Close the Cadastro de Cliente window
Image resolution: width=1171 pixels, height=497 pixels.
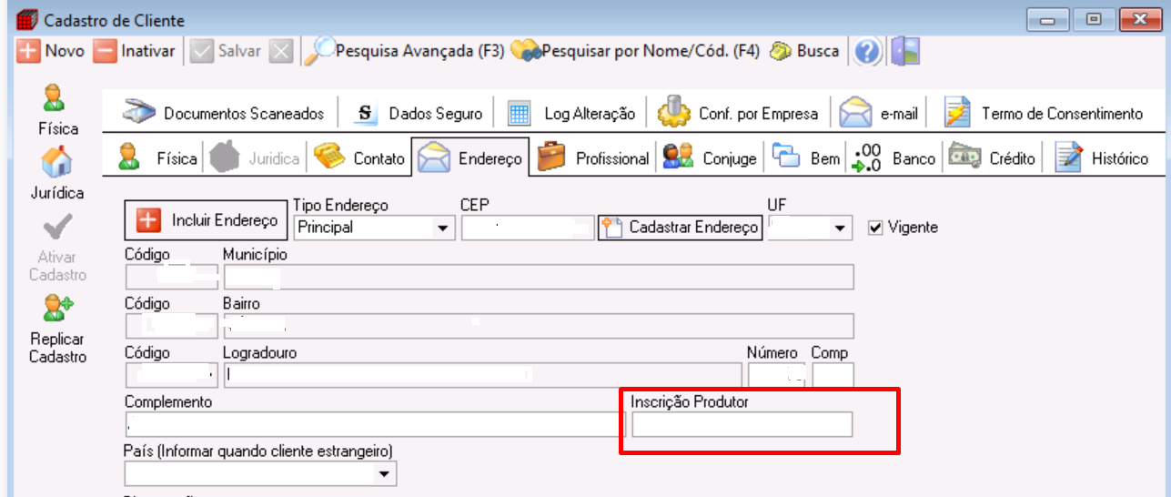[x=1139, y=19]
